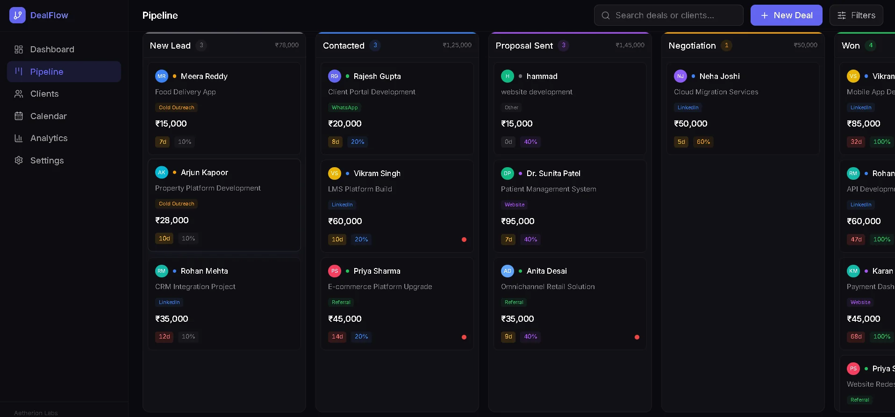Click the Negotiation column header
This screenshot has height=417, width=895.
click(743, 45)
